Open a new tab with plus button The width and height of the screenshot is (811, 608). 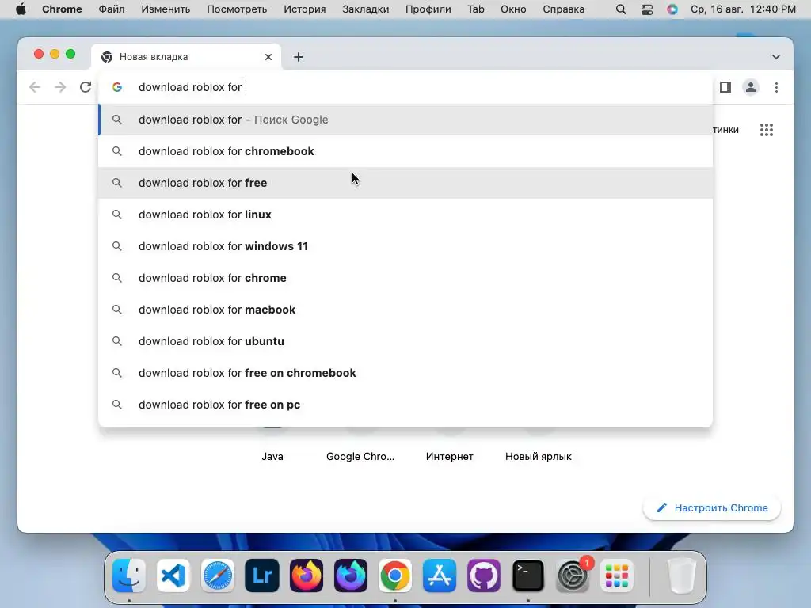tap(299, 57)
